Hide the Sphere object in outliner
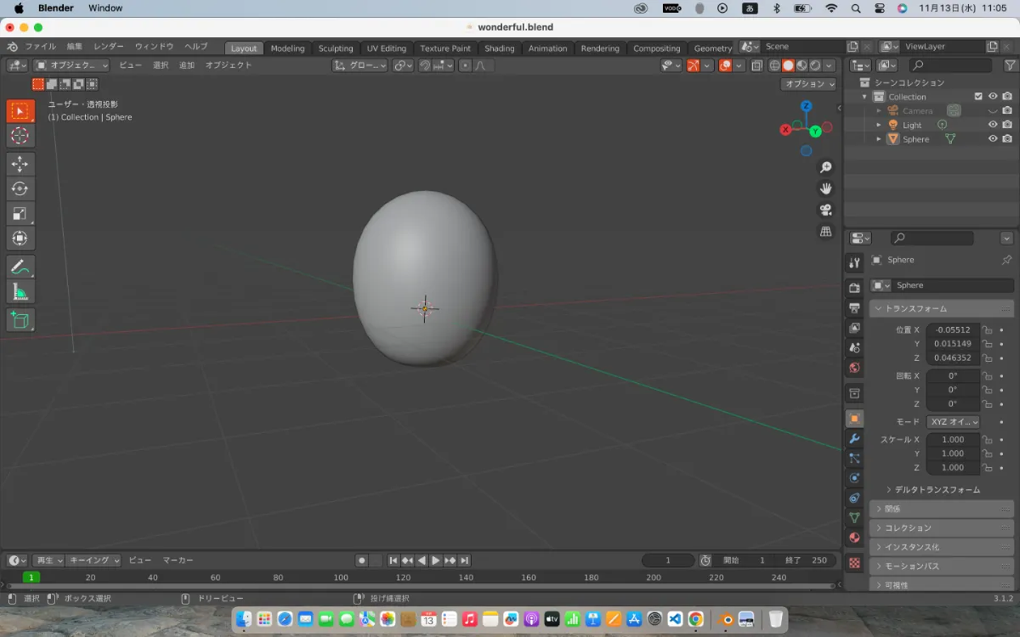Image resolution: width=1020 pixels, height=637 pixels. [992, 139]
